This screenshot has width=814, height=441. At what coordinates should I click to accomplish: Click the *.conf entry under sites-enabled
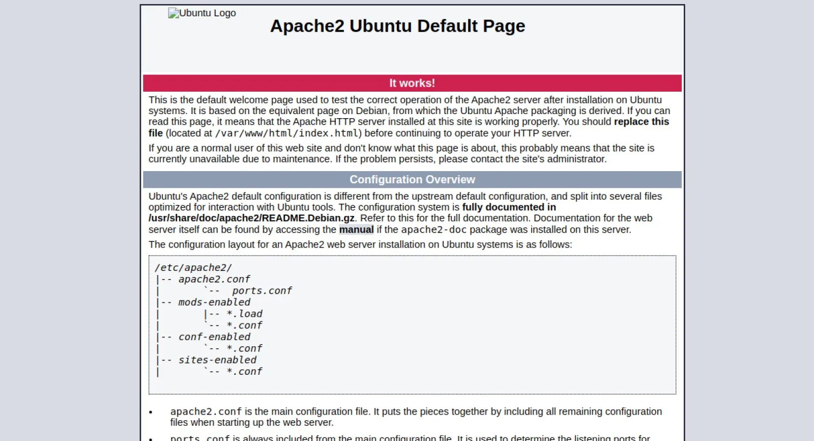coord(244,372)
